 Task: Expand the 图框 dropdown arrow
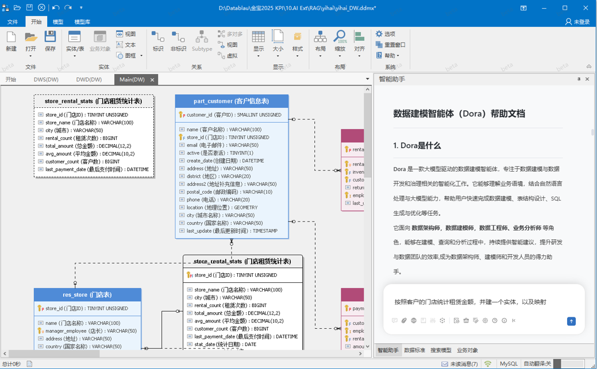tap(141, 56)
